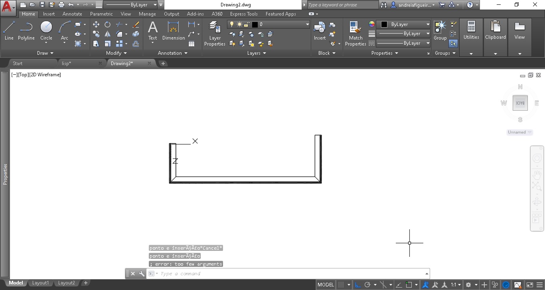Click the Undo arrow icon

71,5
